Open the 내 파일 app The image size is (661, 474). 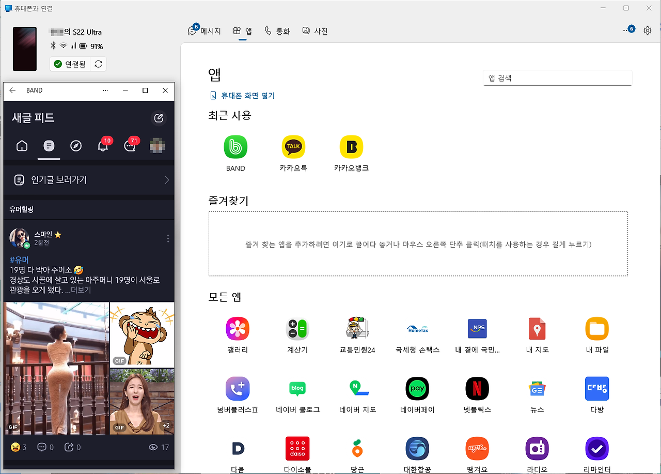tap(597, 329)
